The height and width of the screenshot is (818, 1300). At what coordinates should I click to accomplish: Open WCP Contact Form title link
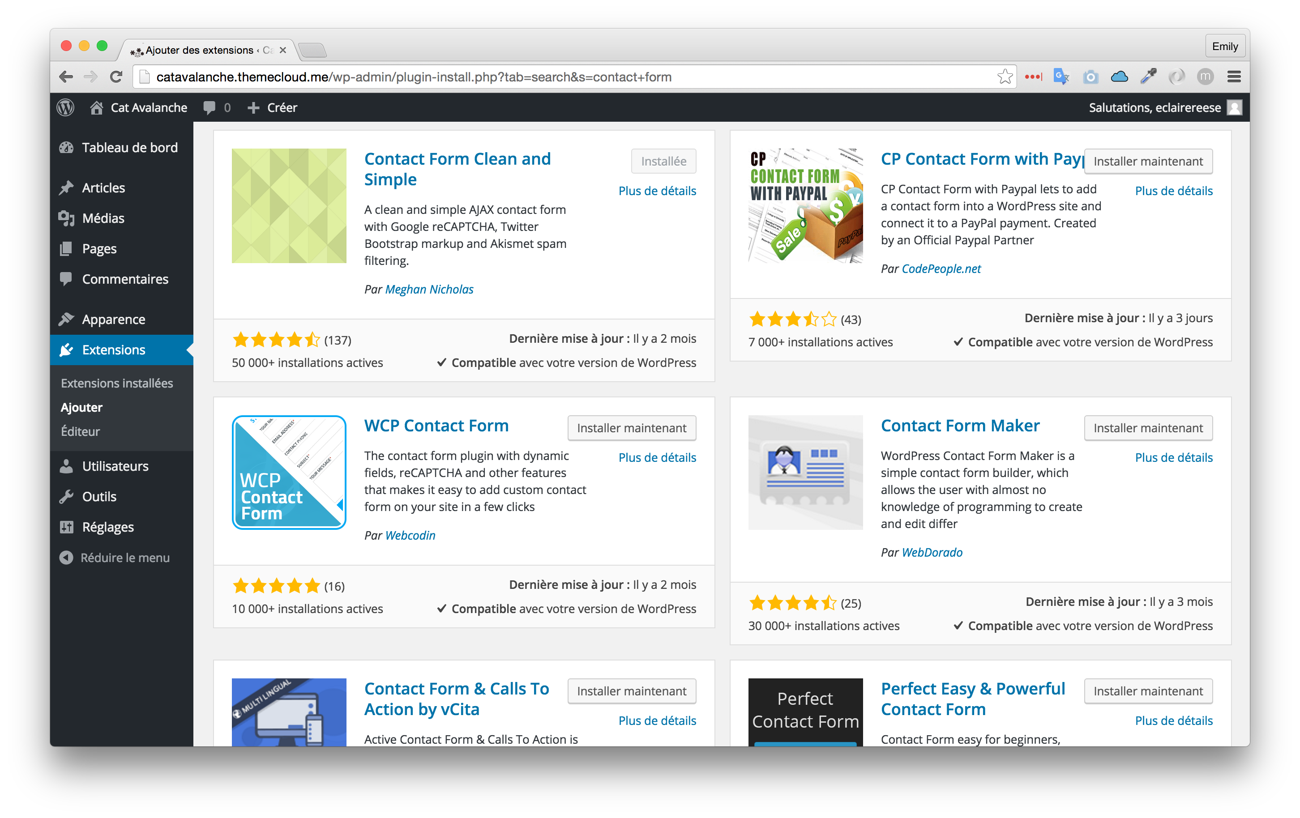click(x=436, y=426)
